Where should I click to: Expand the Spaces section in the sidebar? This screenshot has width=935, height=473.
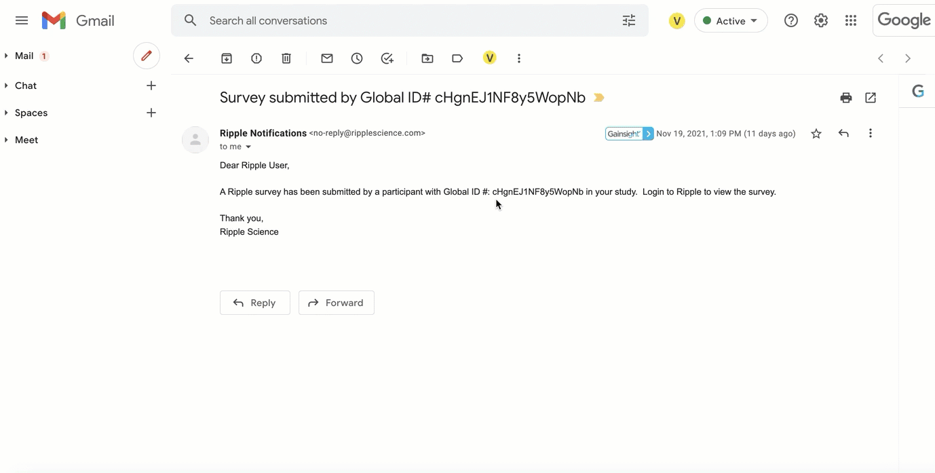[x=7, y=113]
